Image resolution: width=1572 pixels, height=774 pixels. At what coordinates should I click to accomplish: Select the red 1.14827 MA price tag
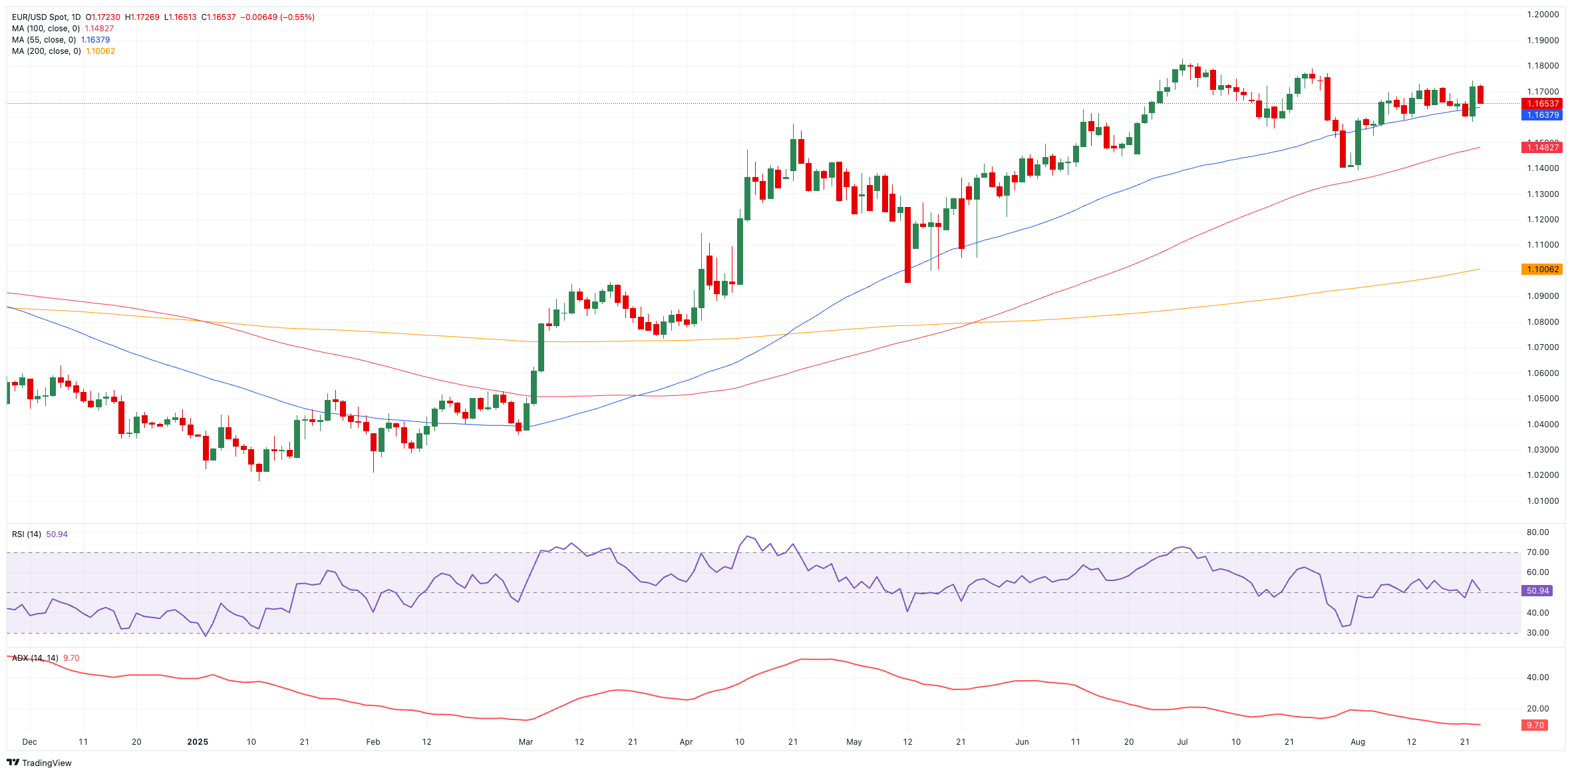point(1541,147)
